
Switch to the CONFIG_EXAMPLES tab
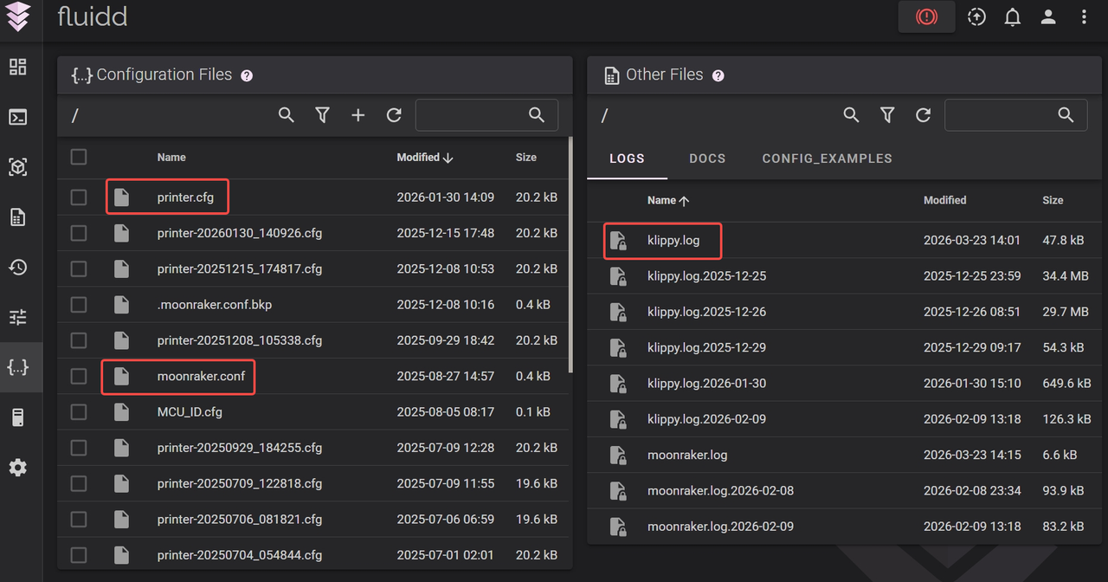827,158
